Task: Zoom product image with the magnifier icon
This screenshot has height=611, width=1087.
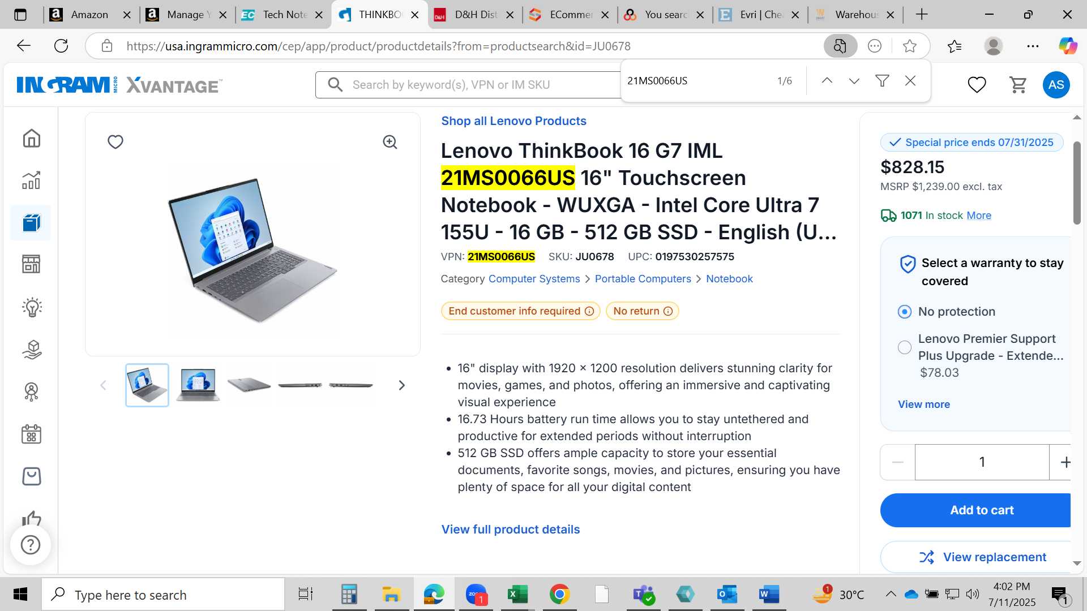Action: click(x=390, y=142)
